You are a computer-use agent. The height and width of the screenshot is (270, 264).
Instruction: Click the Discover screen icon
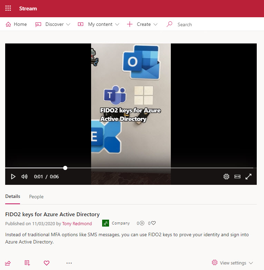38,24
